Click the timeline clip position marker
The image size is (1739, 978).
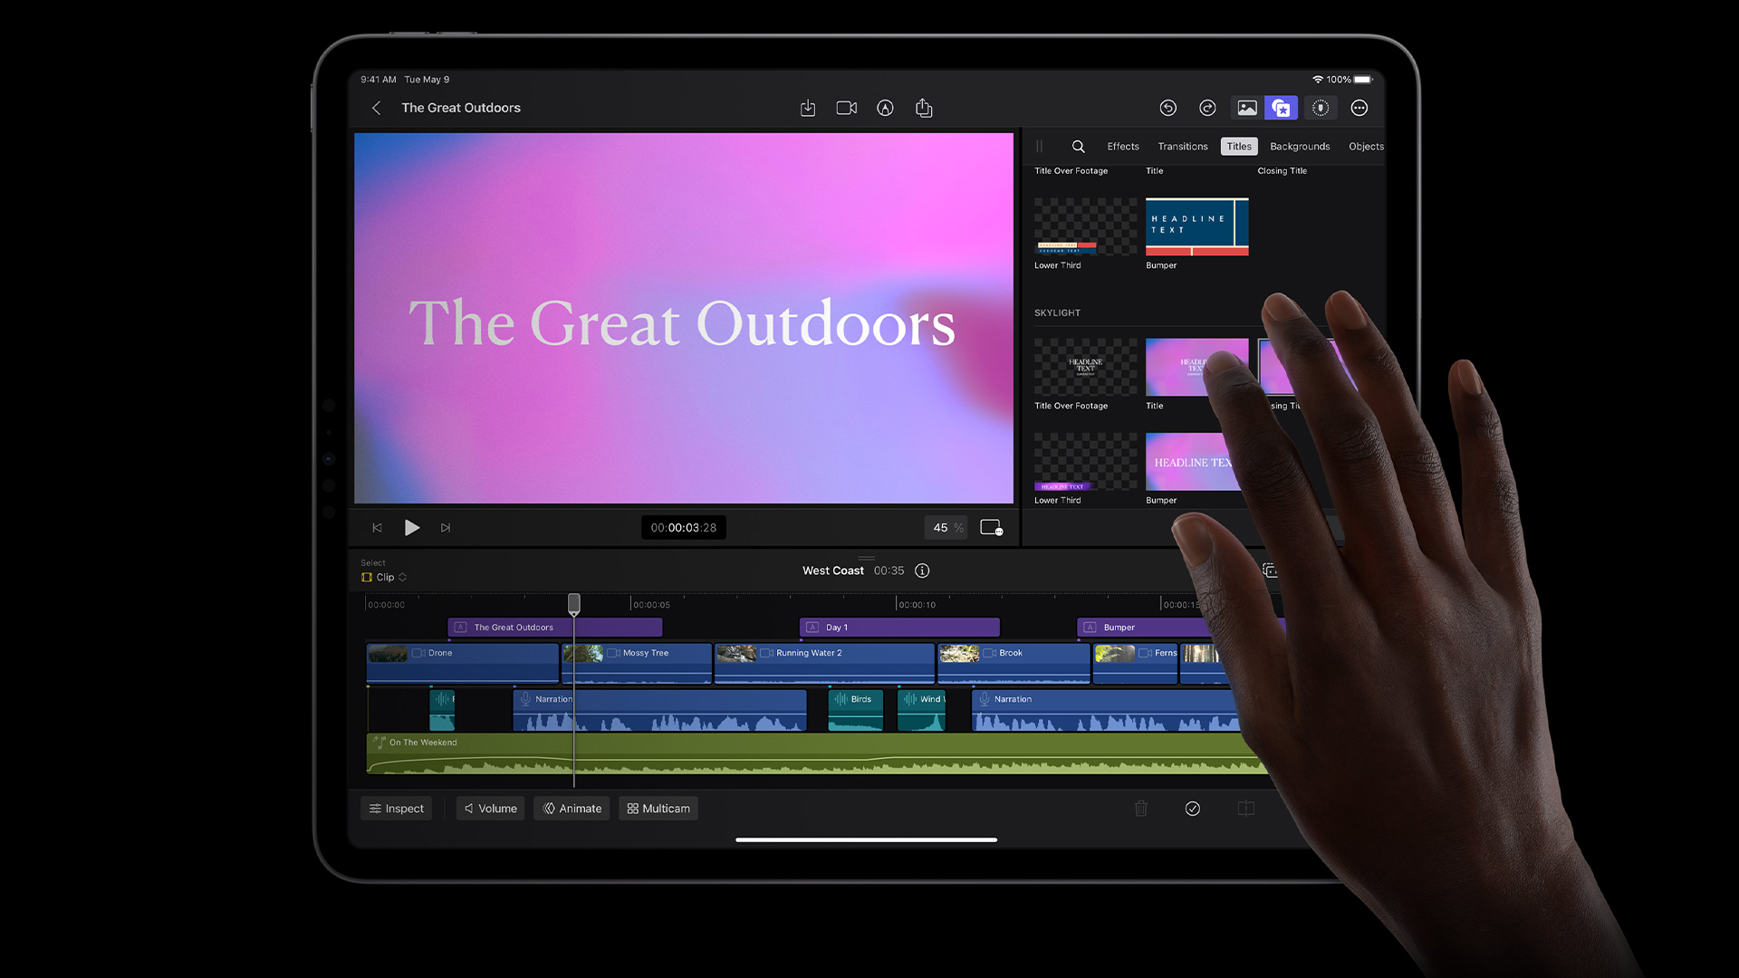click(x=574, y=603)
